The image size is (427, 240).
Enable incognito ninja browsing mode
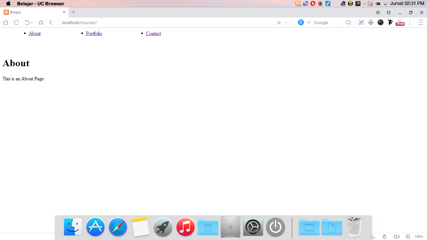[x=390, y=22]
